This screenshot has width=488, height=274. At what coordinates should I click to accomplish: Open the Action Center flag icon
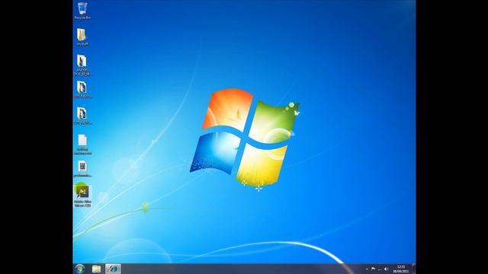pyautogui.click(x=373, y=269)
